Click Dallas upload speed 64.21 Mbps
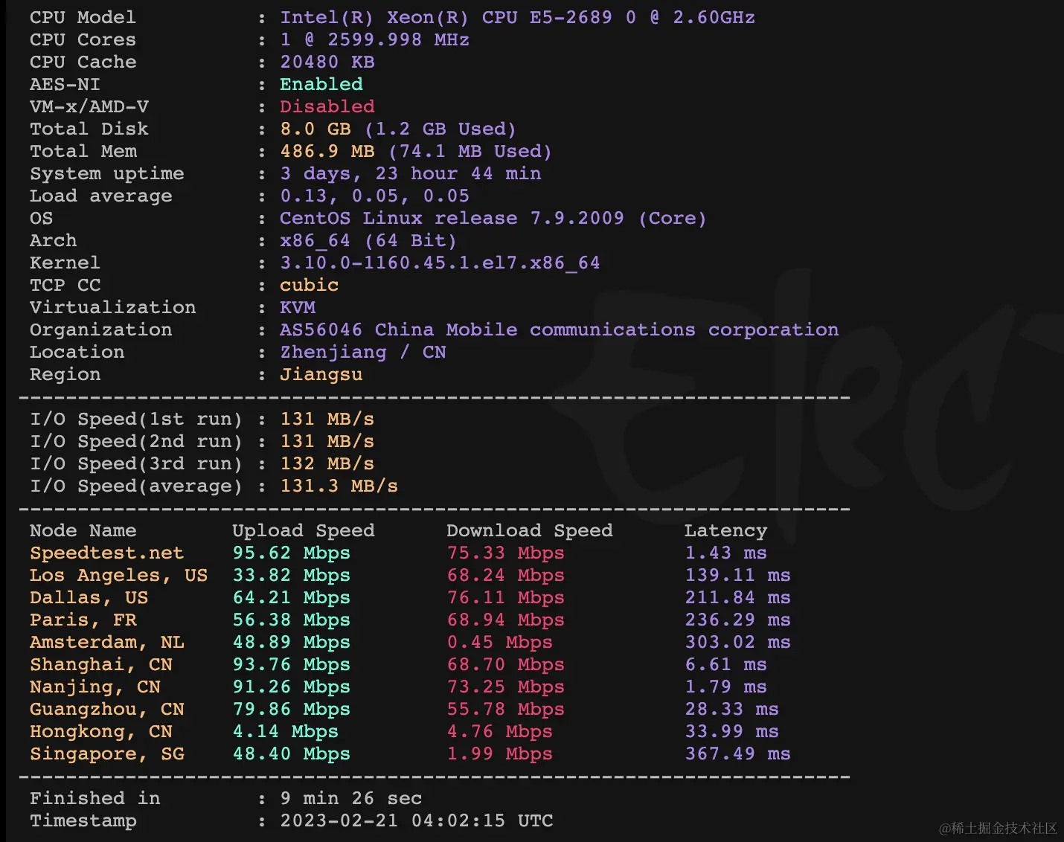The height and width of the screenshot is (842, 1064). [x=291, y=597]
